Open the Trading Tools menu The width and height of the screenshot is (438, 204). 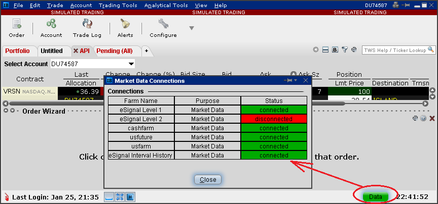point(118,5)
